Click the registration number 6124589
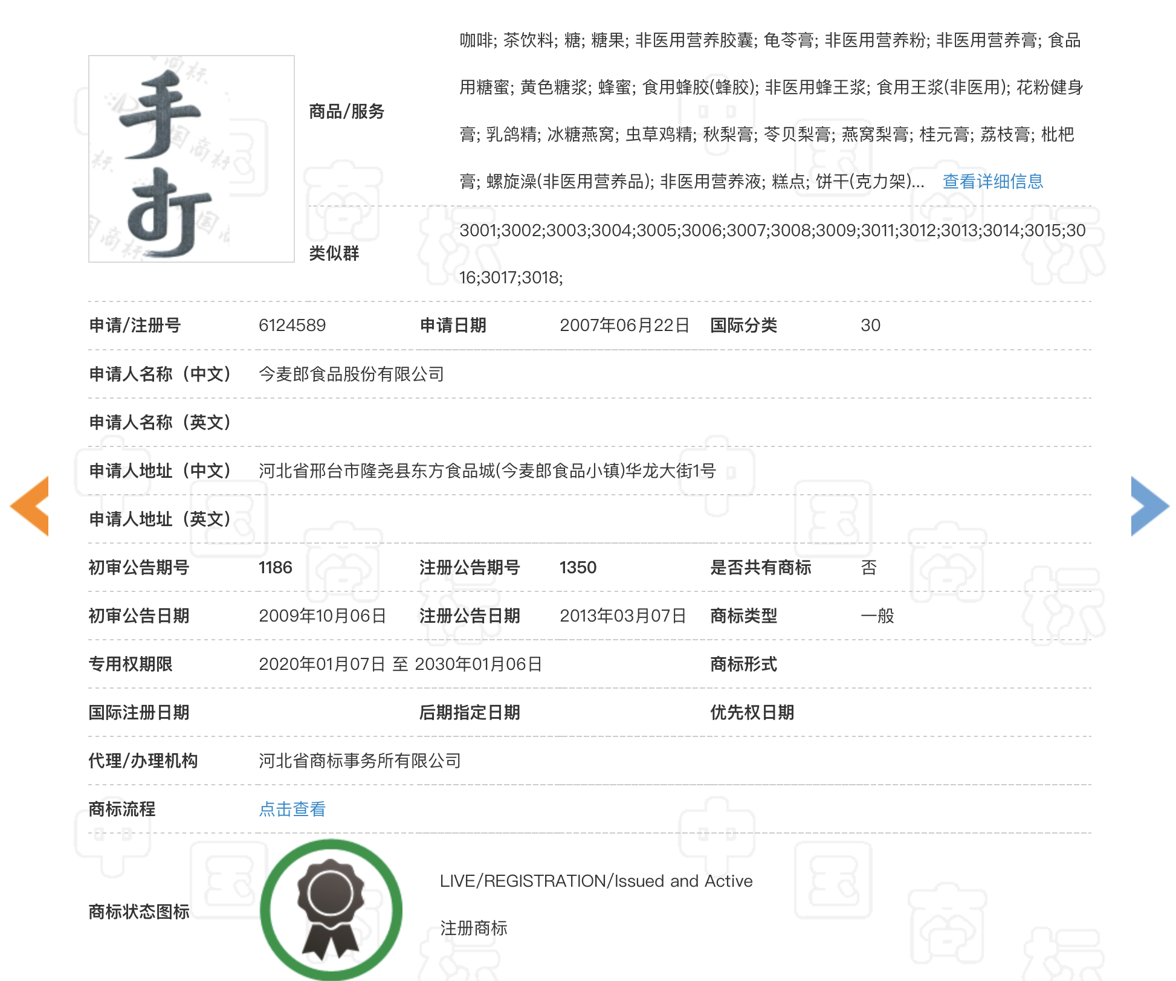Image resolution: width=1176 pixels, height=981 pixels. pyautogui.click(x=292, y=326)
